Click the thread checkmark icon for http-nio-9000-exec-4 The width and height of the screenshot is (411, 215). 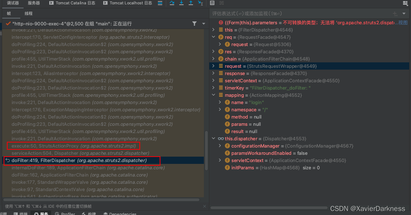pyautogui.click(x=8, y=24)
